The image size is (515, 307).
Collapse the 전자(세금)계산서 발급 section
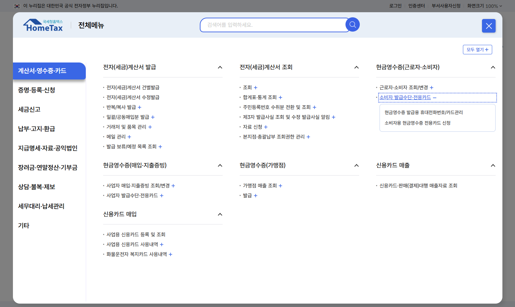coord(220,67)
